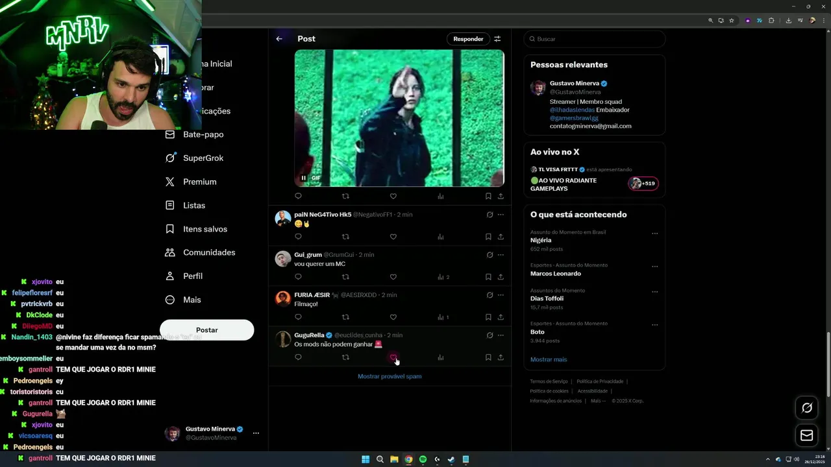The height and width of the screenshot is (467, 831).
Task: Open more options on Gui_grum's reply
Action: point(501,255)
